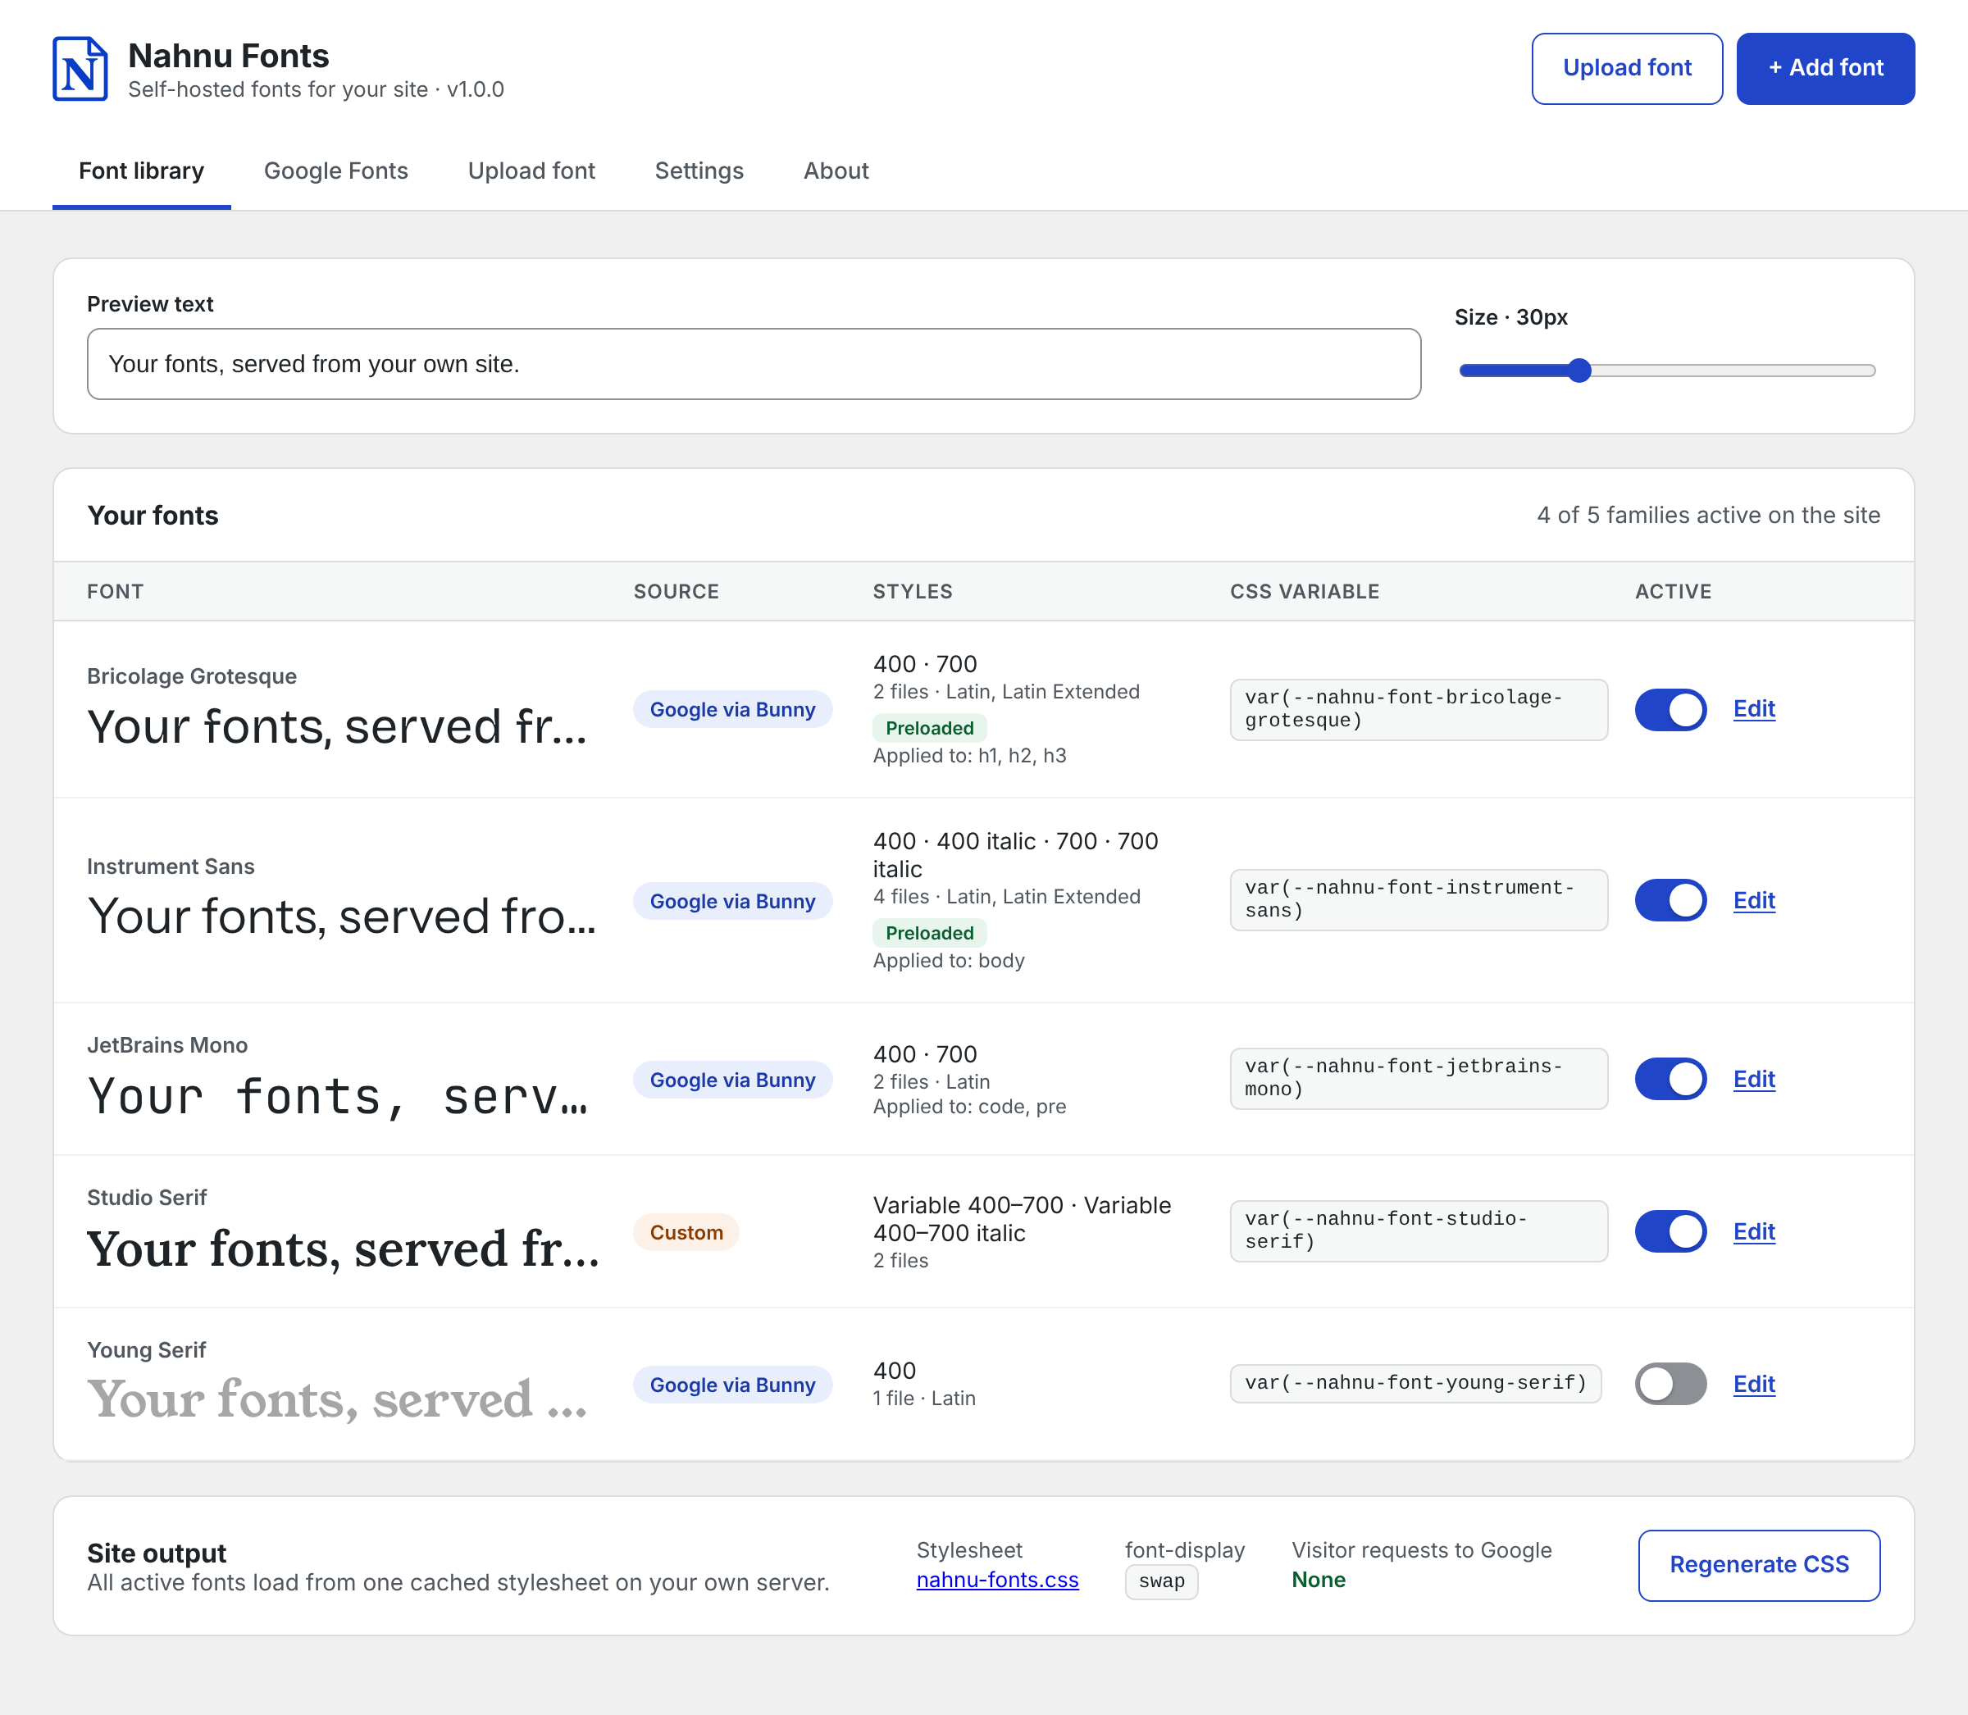Focus the Preview text input field

[x=754, y=365]
